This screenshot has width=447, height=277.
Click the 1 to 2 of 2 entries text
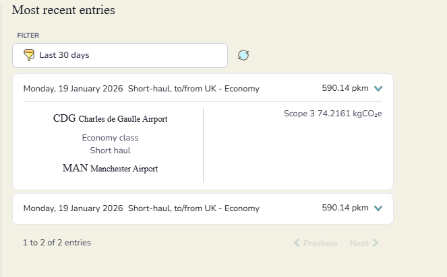pyautogui.click(x=57, y=243)
